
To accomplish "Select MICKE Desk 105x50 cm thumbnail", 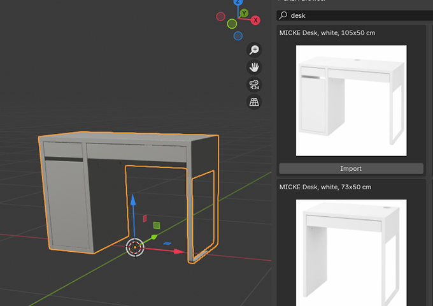I will point(351,101).
